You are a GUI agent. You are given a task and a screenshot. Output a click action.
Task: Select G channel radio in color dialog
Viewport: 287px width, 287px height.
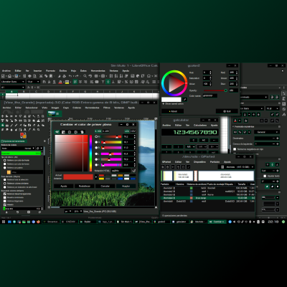96,142
